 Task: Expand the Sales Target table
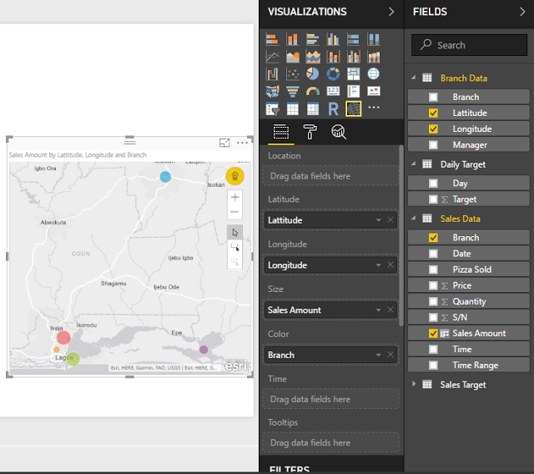click(414, 384)
